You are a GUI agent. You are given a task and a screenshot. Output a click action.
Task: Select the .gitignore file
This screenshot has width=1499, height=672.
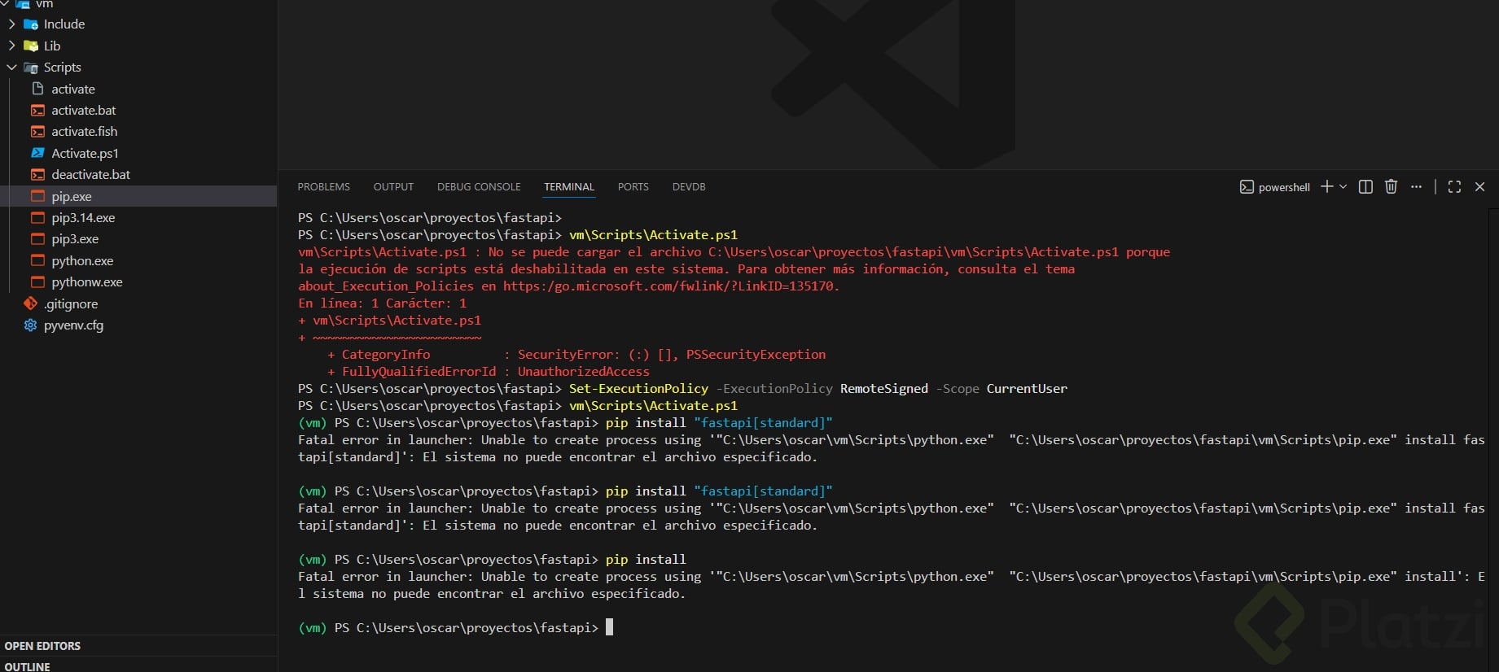tap(71, 303)
